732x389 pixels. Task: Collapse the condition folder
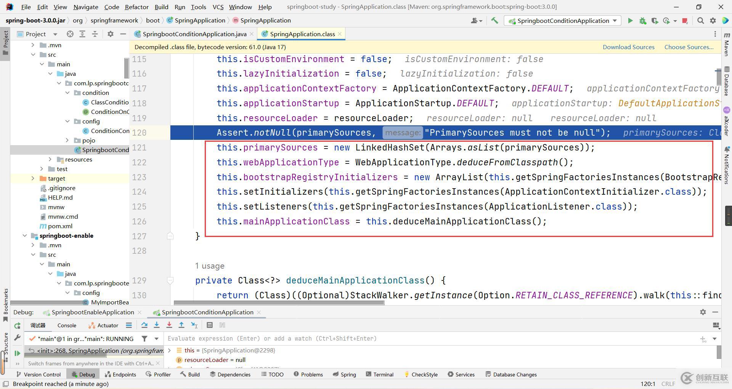[67, 93]
